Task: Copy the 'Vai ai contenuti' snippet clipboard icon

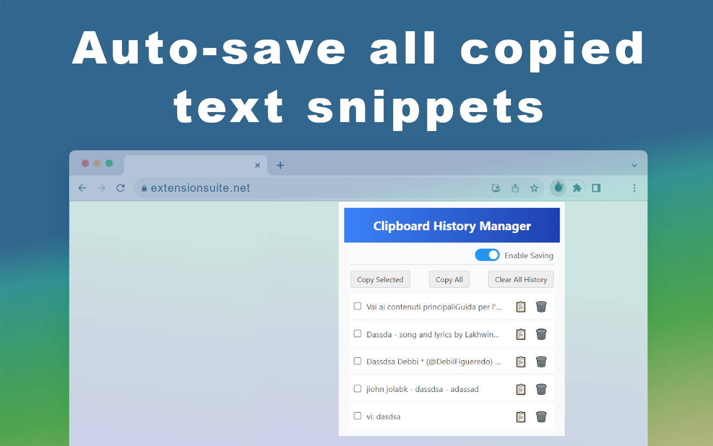Action: 520,307
